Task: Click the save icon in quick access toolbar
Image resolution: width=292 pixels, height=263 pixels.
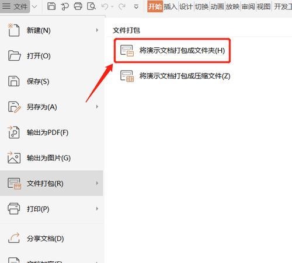Action: (x=51, y=6)
